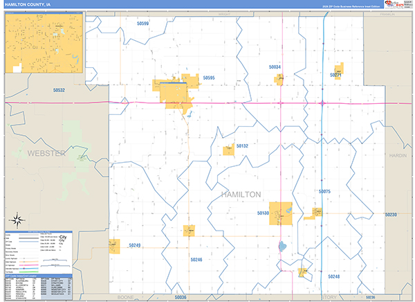Click the ZIP code label 50246
Screen dimensions: 415x302
click(196, 260)
